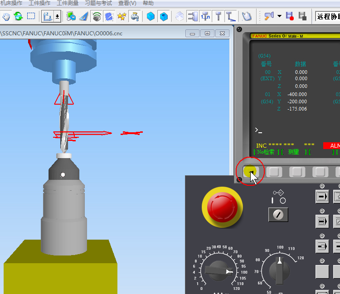Click the film stop recording icon
This screenshot has width=340, height=294.
(x=302, y=16)
